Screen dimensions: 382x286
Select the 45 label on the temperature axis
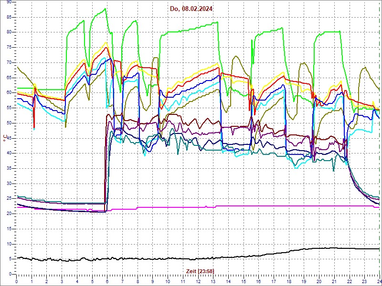[9, 138]
